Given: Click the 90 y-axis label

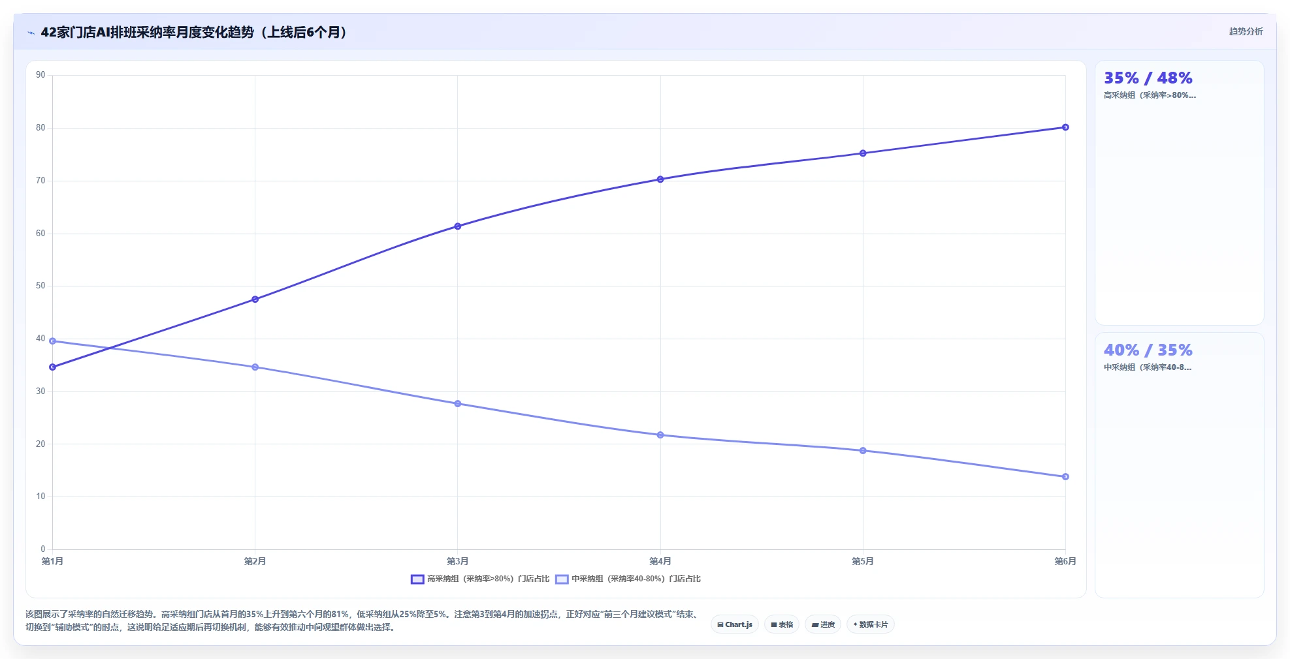Looking at the screenshot, I should 40,75.
